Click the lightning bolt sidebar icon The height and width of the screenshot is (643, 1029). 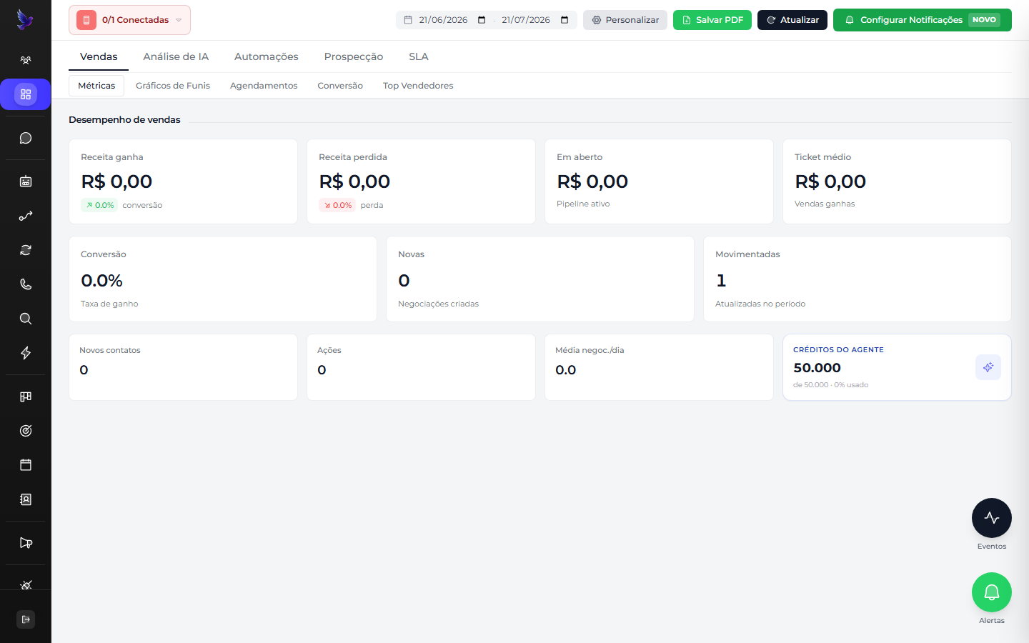click(x=26, y=353)
